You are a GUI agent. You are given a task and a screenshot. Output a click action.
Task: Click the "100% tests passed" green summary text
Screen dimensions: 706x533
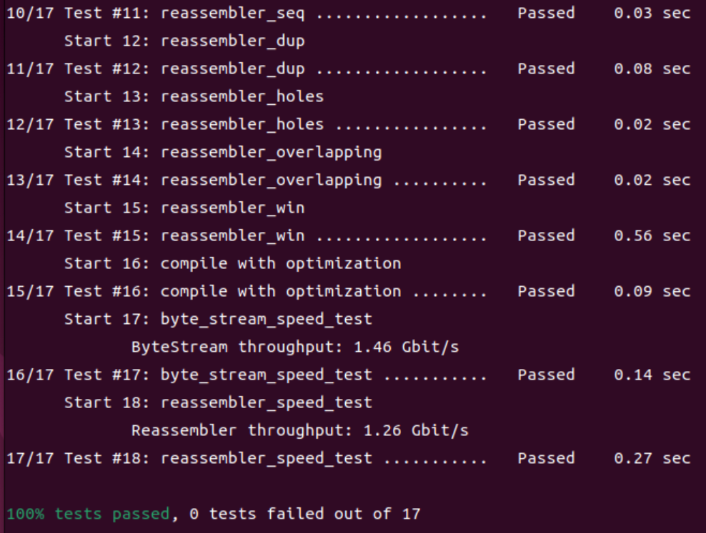click(x=89, y=514)
